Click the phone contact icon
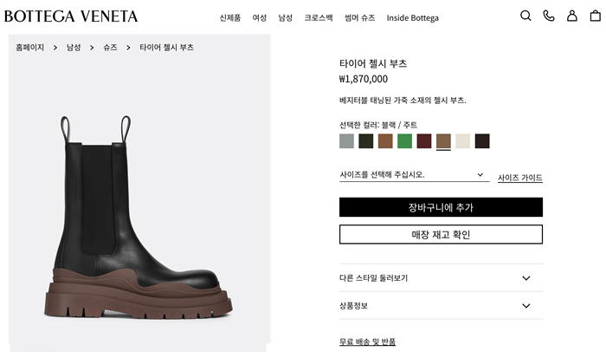This screenshot has height=352, width=606. [x=548, y=16]
